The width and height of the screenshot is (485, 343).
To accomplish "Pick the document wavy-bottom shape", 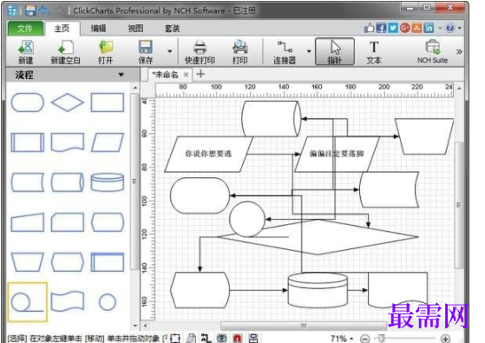I will click(x=68, y=142).
